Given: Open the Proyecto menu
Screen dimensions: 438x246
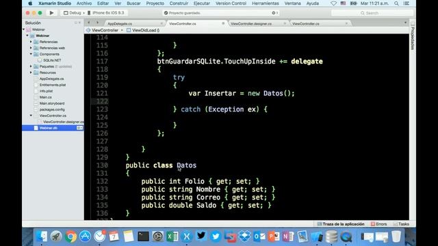Looking at the screenshot, I should [x=155, y=3].
